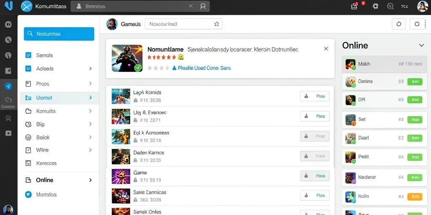Click the blue Notiumitas search button

(59, 34)
